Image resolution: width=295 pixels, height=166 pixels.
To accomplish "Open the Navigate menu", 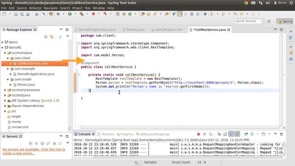I will tap(51, 8).
